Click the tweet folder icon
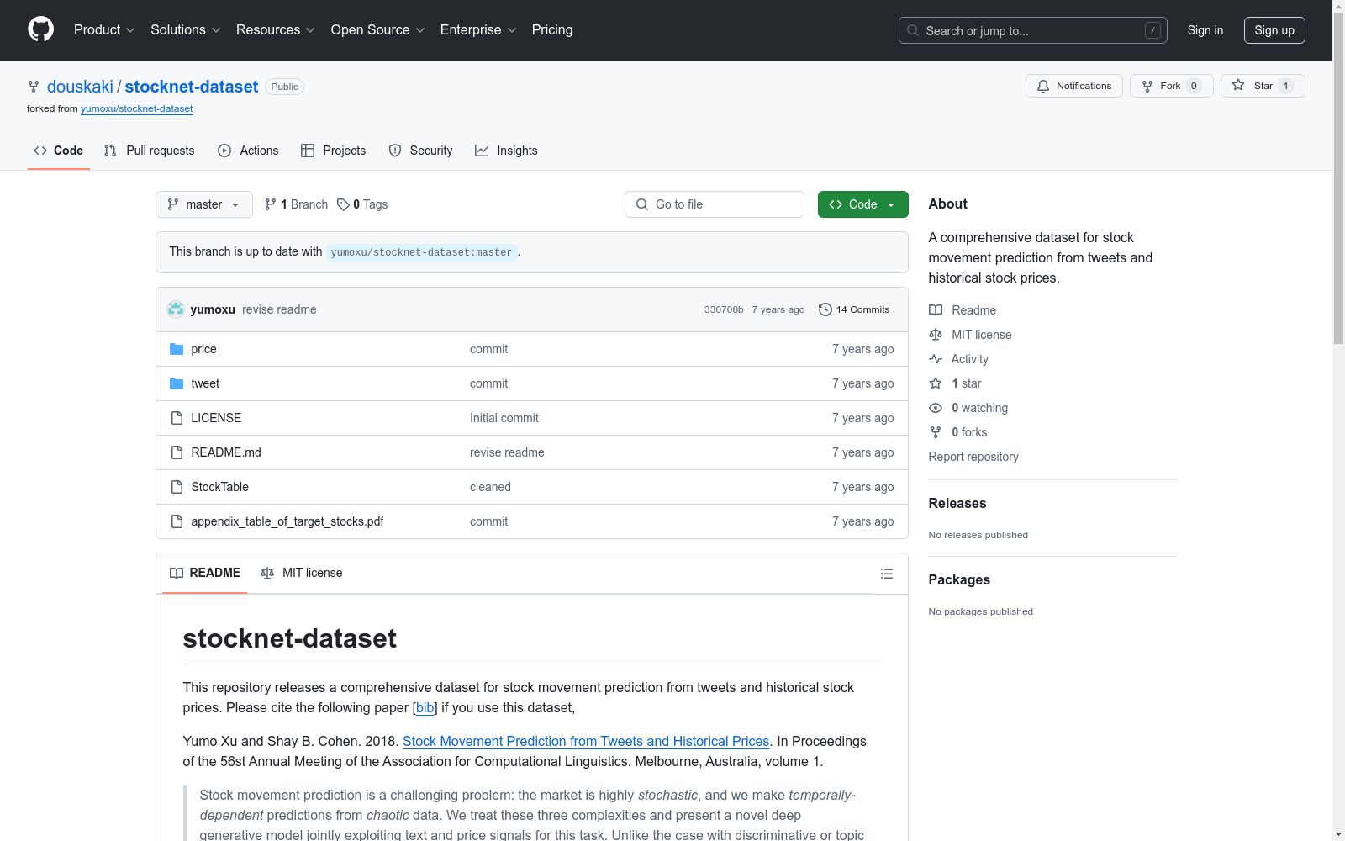The height and width of the screenshot is (841, 1345). coord(177,383)
